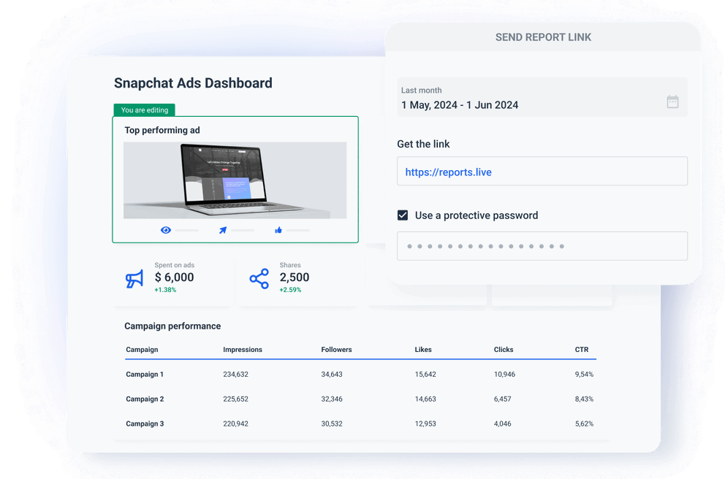Click the progress bar beside the send icon
The width and height of the screenshot is (725, 479).
pos(244,230)
